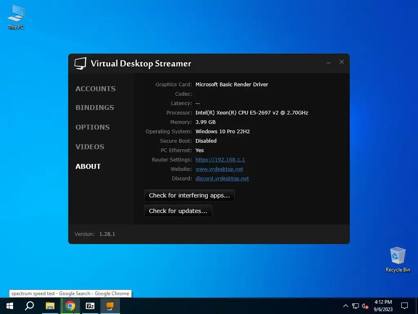Open the discord.vrdesktop.net link

click(222, 178)
